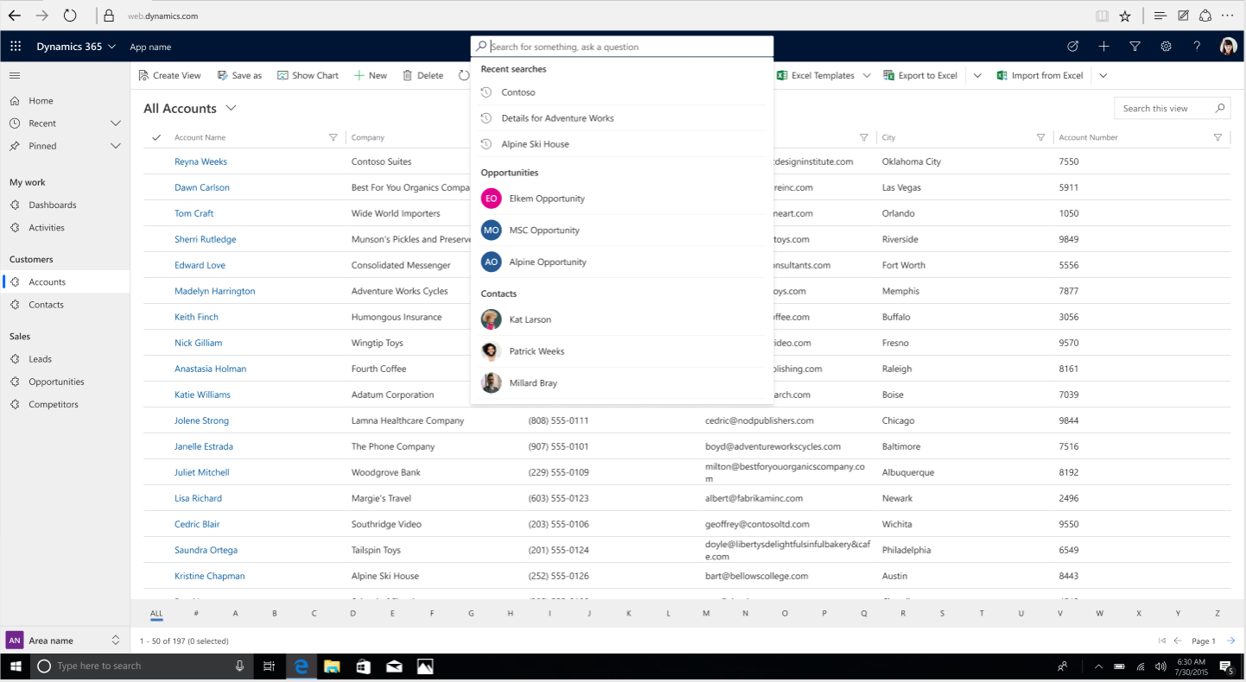Image resolution: width=1246 pixels, height=682 pixels.
Task: Click the browser back arrow
Action: tap(14, 16)
